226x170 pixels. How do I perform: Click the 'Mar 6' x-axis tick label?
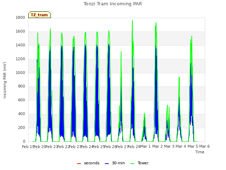tap(204, 146)
